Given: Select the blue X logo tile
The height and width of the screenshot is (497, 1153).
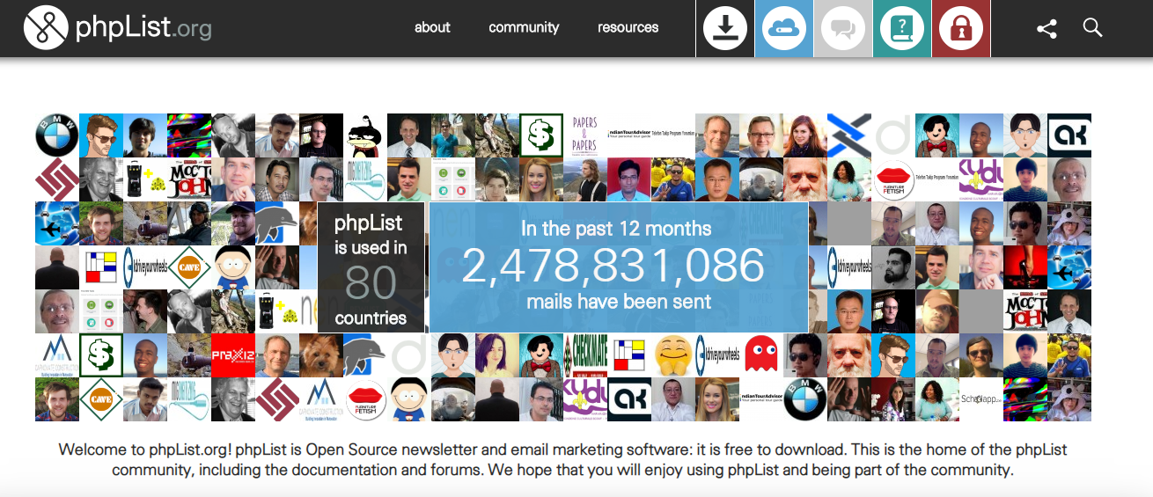Looking at the screenshot, I should 849,135.
